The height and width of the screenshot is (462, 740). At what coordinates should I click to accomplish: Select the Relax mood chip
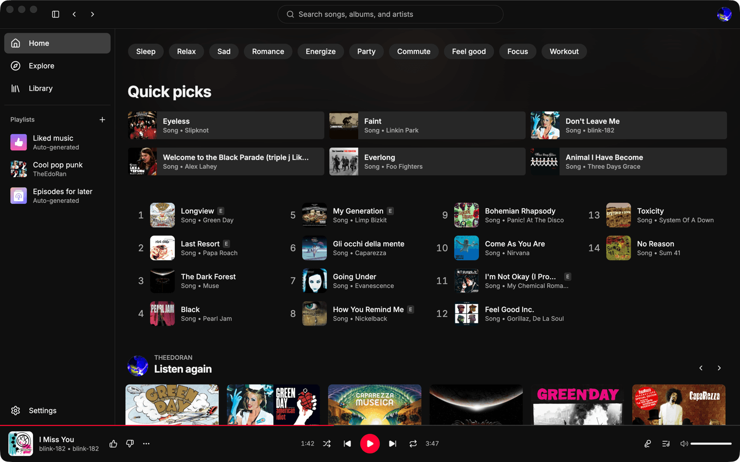click(187, 51)
